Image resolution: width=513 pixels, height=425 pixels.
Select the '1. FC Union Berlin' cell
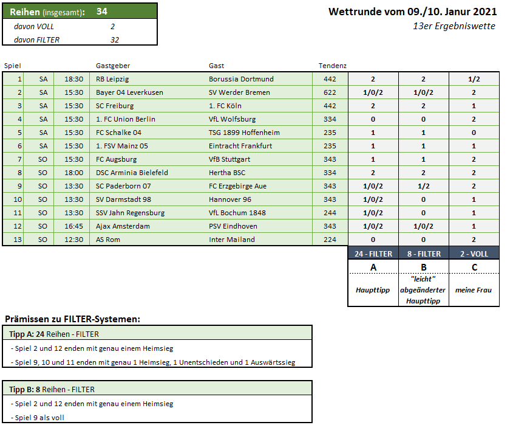click(125, 119)
